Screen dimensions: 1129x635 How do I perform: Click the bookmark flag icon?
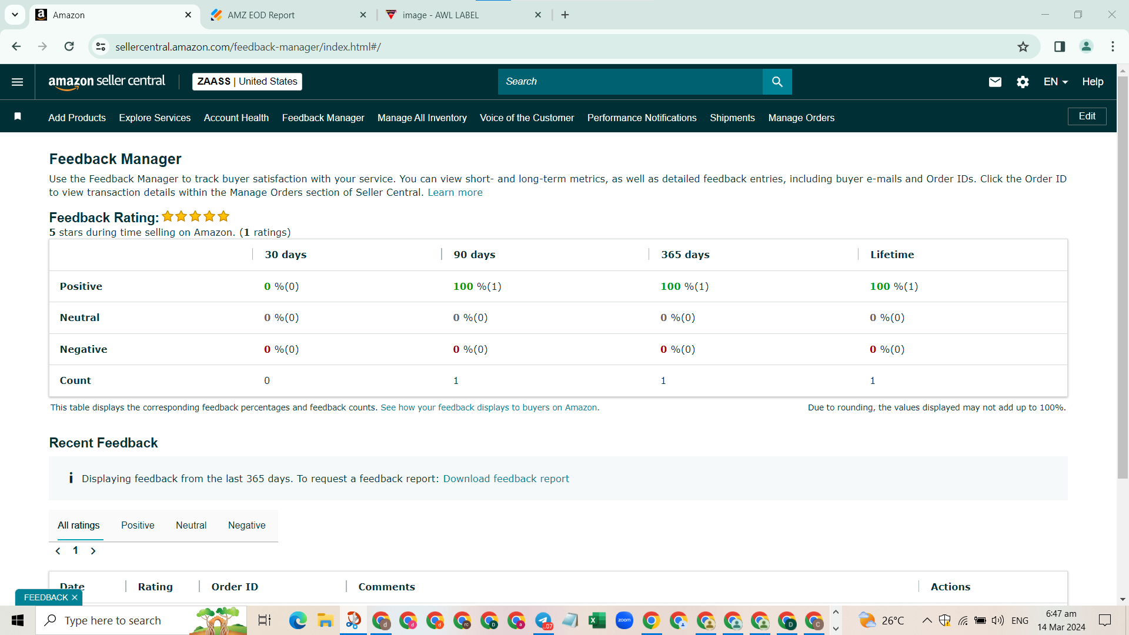(18, 116)
